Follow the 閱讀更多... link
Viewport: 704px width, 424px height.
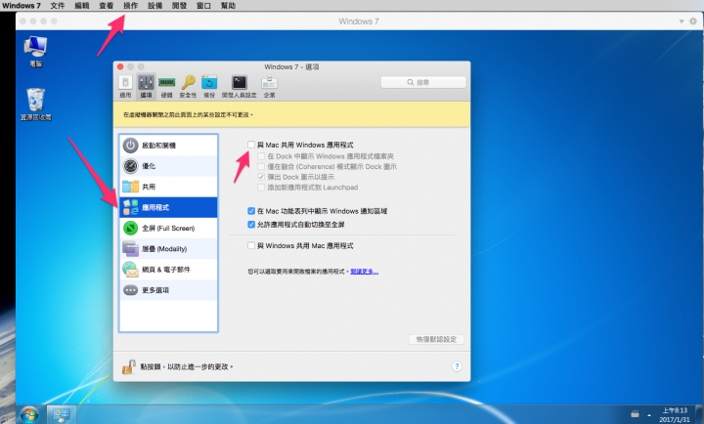pyautogui.click(x=365, y=272)
